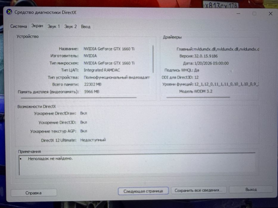Image resolution: width=278 pixels, height=208 pixels.
Task: Minimize the DirectX diagnostic window
Action: pos(238,13)
